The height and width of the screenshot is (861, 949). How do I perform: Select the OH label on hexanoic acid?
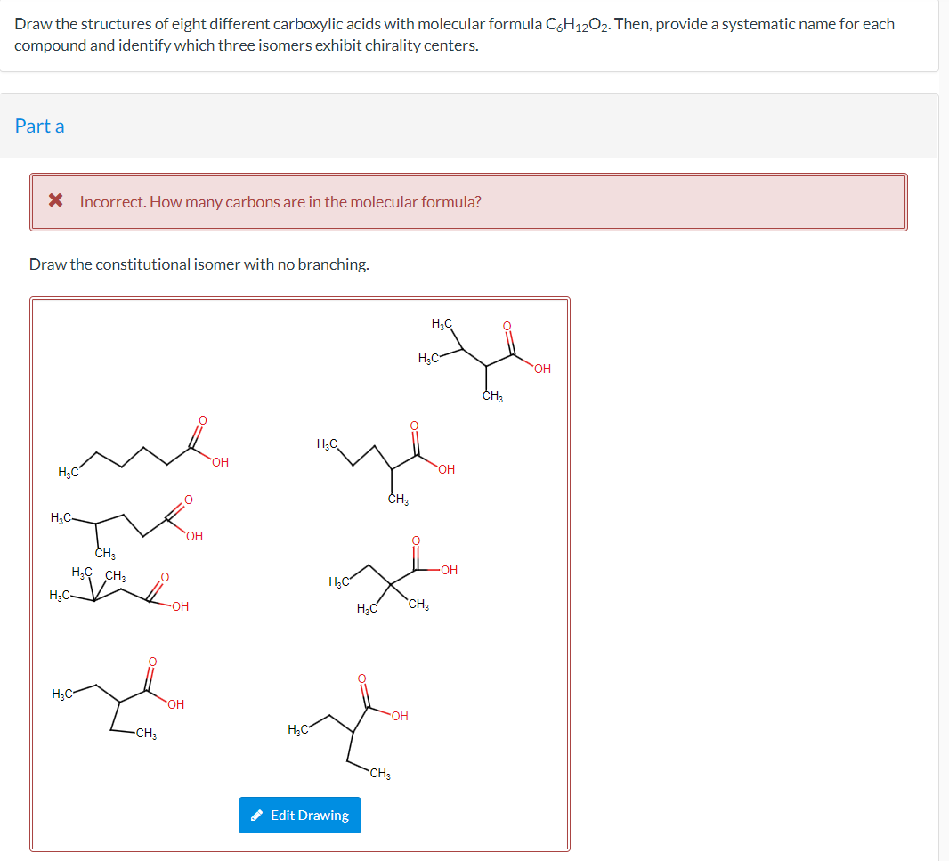click(x=219, y=461)
